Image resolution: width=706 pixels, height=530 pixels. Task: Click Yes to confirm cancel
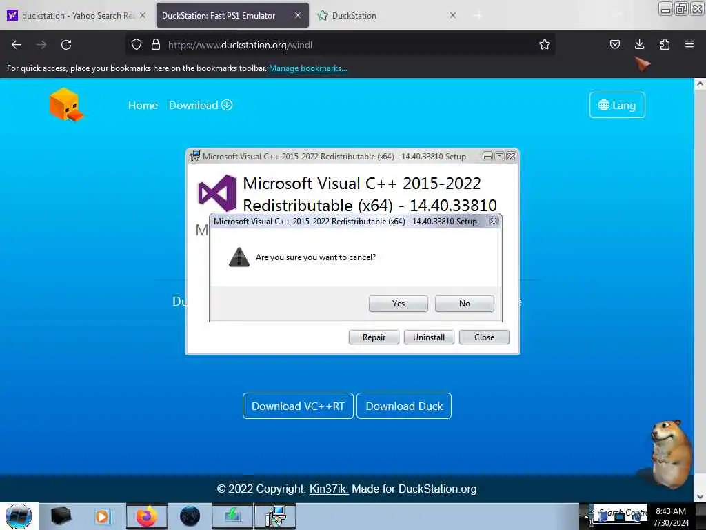pos(398,304)
